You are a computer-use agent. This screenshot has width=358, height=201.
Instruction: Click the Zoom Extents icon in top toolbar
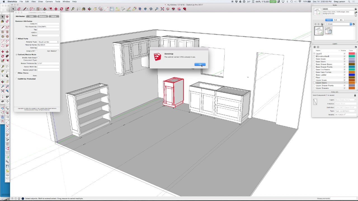point(162,9)
